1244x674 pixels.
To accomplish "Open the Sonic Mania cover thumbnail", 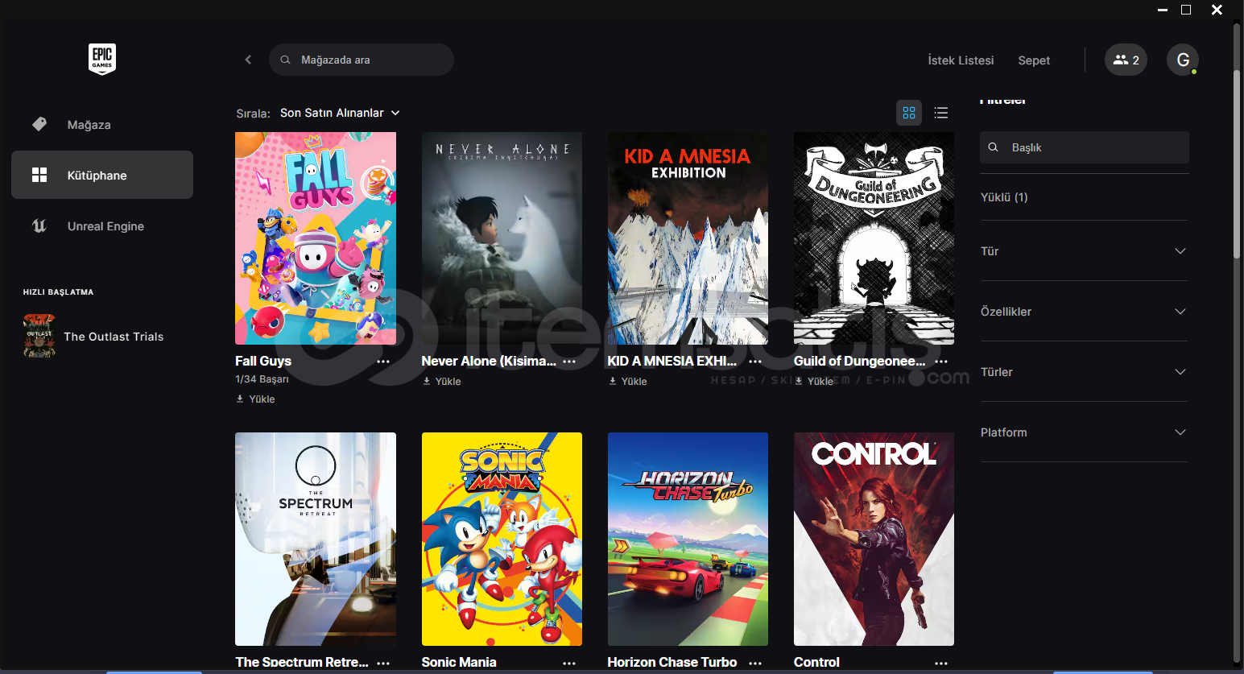I will pyautogui.click(x=502, y=539).
